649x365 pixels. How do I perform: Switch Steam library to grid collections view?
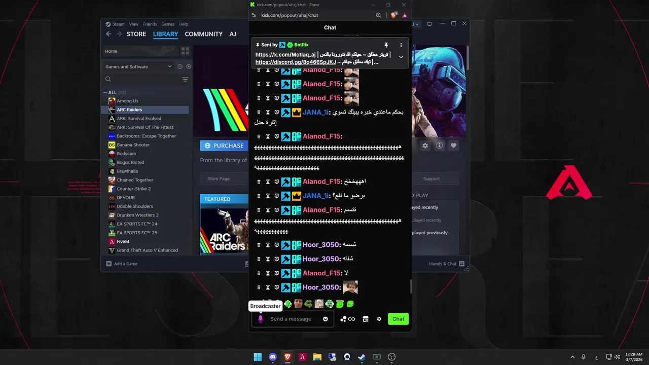pyautogui.click(x=185, y=51)
